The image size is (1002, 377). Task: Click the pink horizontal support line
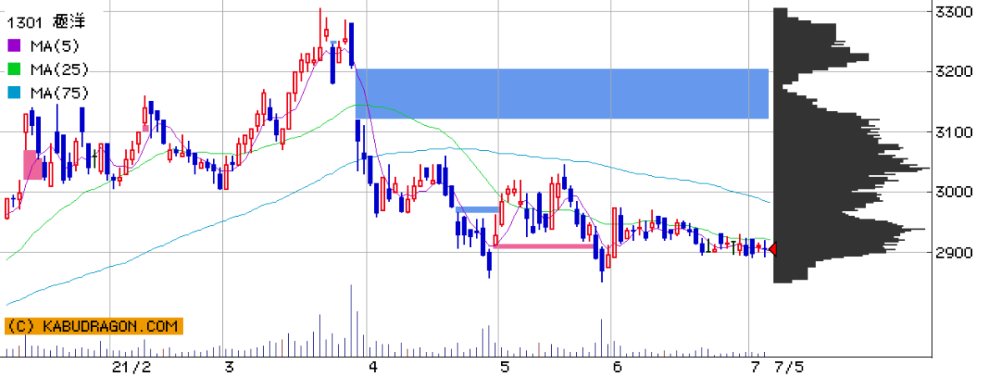click(544, 246)
